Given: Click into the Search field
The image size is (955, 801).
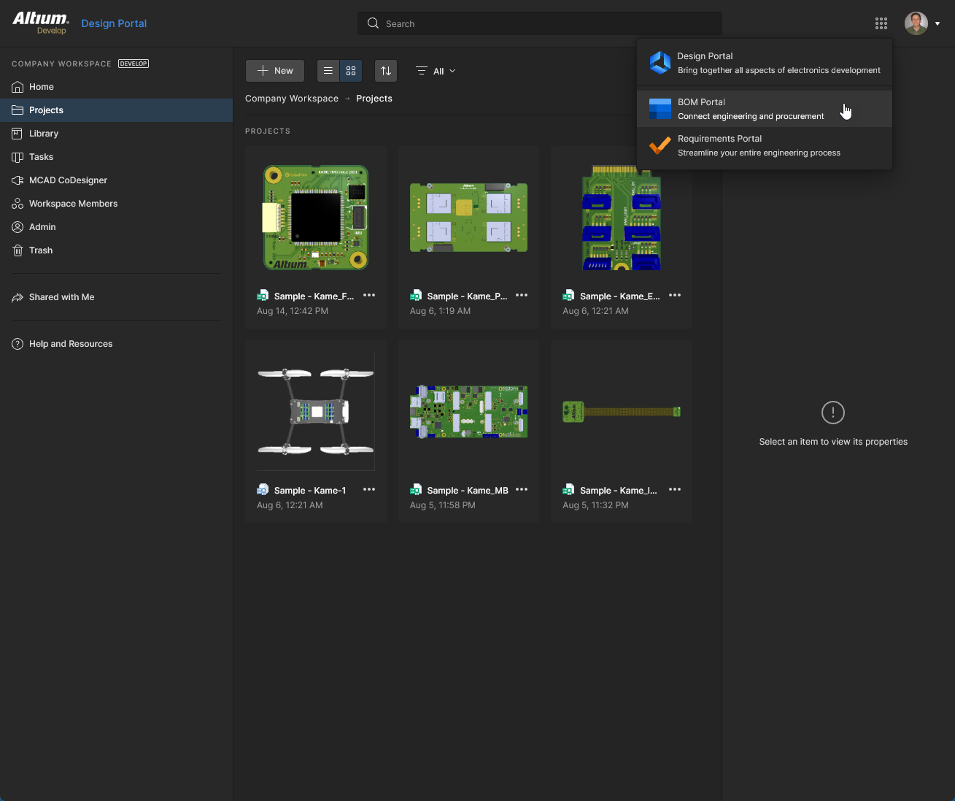Looking at the screenshot, I should 540,23.
